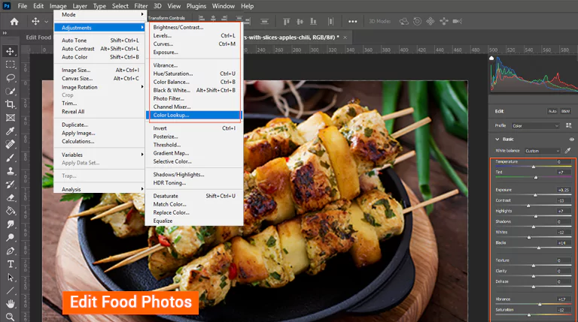Image resolution: width=578 pixels, height=322 pixels.
Task: Open the Filter menu
Action: click(141, 6)
